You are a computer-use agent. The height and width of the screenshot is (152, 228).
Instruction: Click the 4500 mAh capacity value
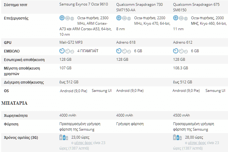pyautogui.click(x=181, y=115)
